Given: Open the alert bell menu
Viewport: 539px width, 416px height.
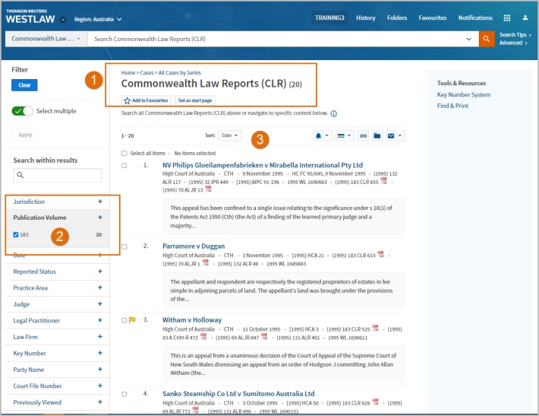Looking at the screenshot, I should 322,135.
